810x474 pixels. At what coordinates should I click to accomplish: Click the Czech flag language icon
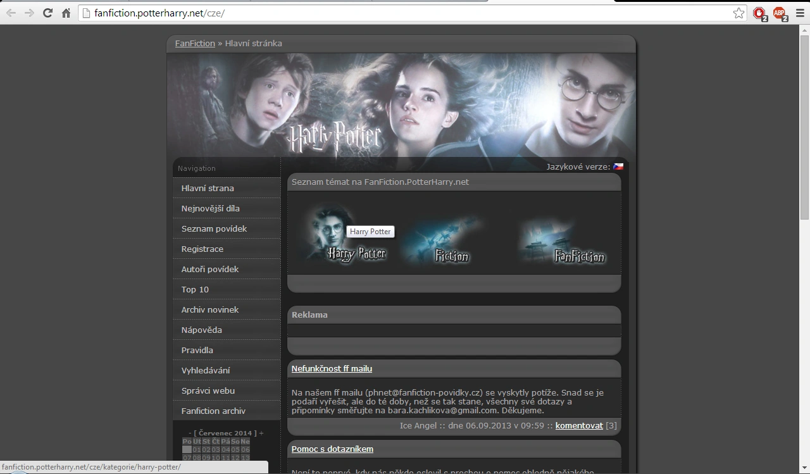[x=618, y=166]
